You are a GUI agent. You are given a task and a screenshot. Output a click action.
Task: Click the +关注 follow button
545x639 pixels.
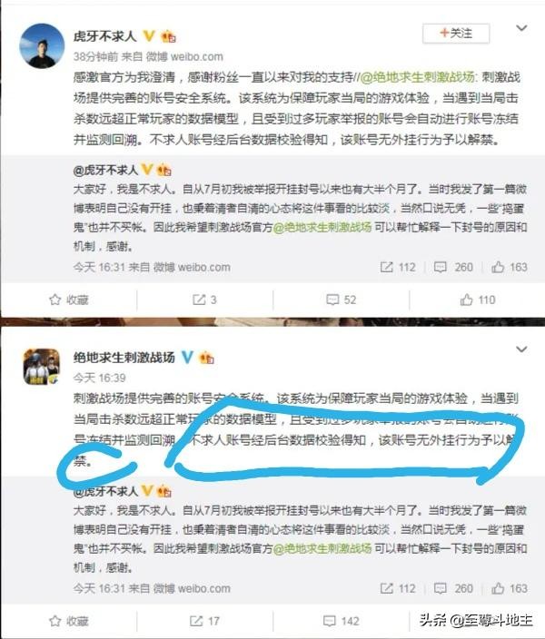pos(456,34)
